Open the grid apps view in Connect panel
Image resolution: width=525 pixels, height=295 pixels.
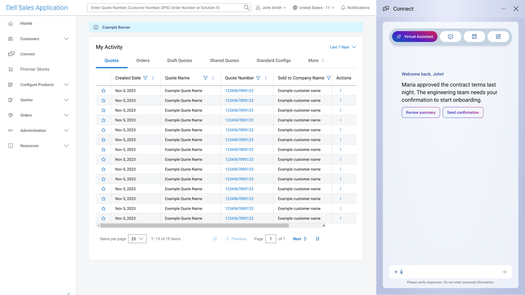coord(498,37)
